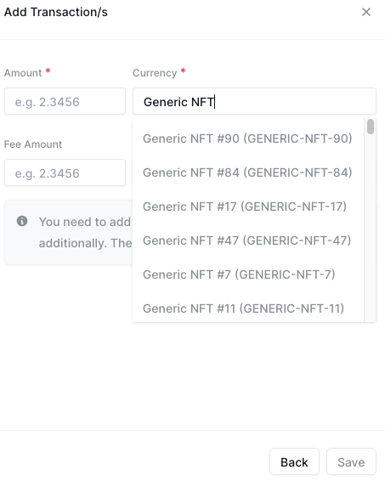Click the Save button
385x481 pixels.
coord(351,461)
